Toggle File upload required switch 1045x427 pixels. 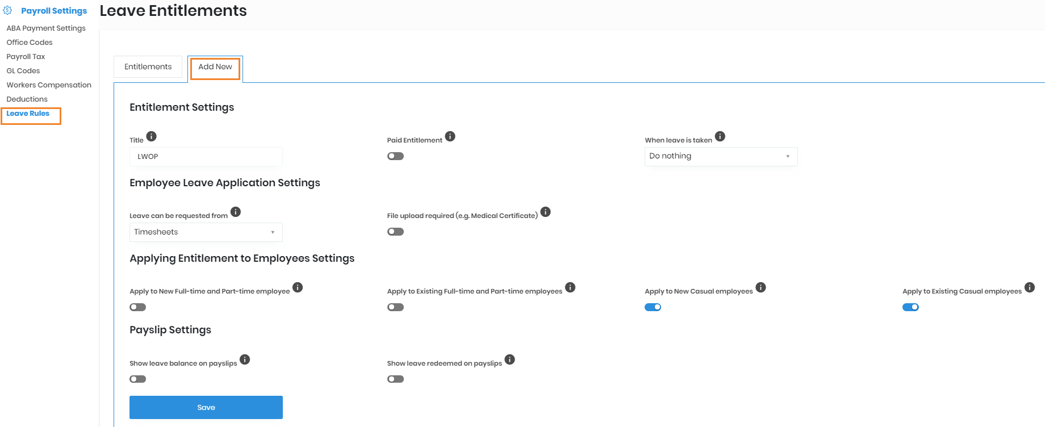pos(395,232)
